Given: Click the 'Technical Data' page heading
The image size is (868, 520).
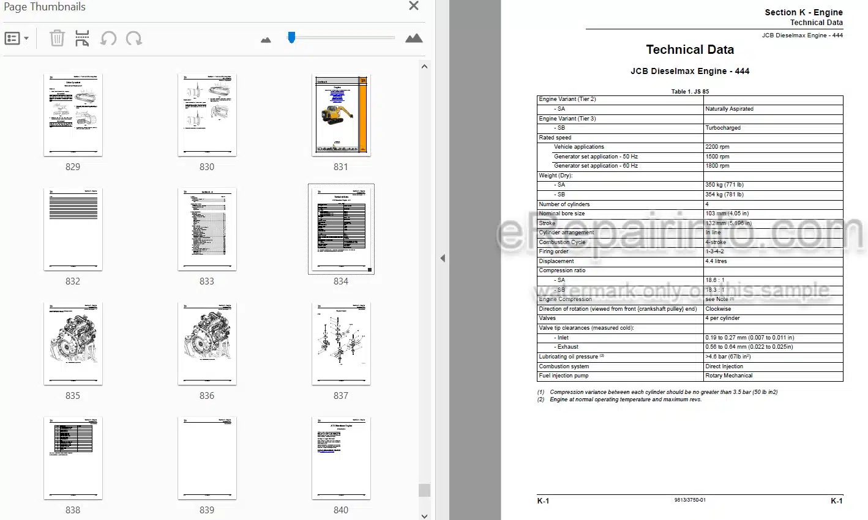Looking at the screenshot, I should (690, 50).
